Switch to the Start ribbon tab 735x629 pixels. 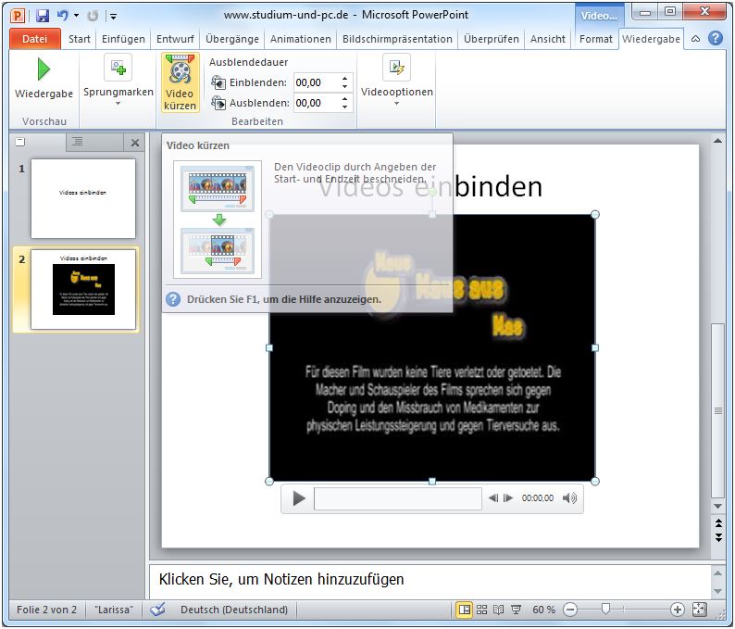click(x=80, y=39)
